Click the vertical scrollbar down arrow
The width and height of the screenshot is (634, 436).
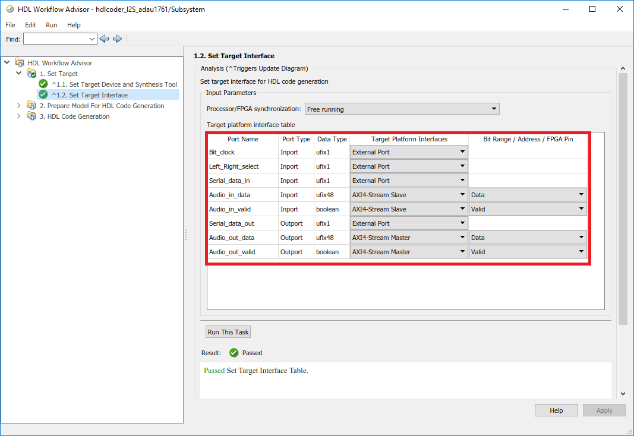point(623,393)
